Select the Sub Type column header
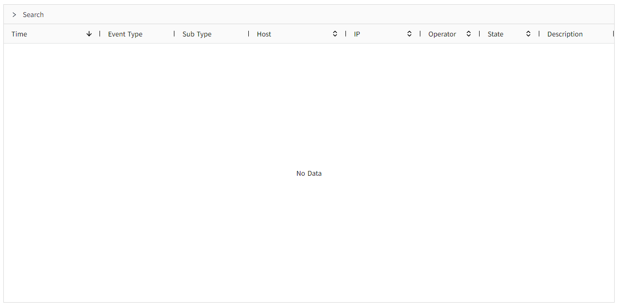Image resolution: width=617 pixels, height=305 pixels. click(x=197, y=34)
